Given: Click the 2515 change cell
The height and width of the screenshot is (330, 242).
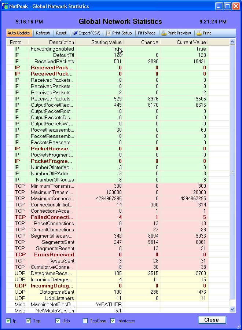Looking at the screenshot, I should click(x=142, y=273).
